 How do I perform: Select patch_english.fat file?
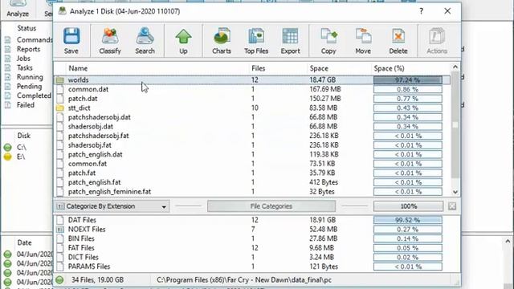pos(251,182)
